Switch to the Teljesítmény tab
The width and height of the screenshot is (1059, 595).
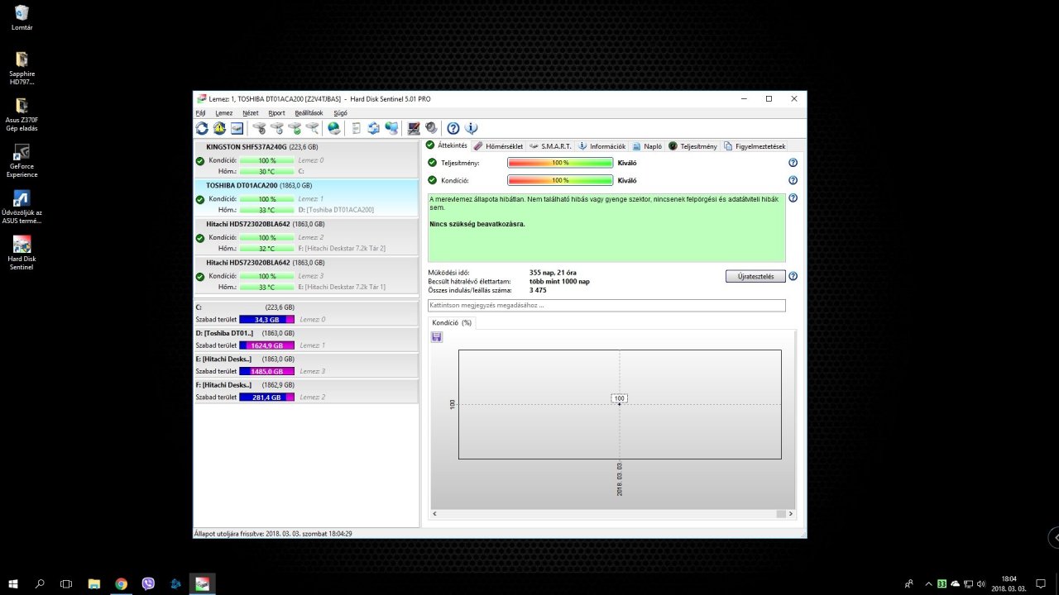pyautogui.click(x=692, y=146)
